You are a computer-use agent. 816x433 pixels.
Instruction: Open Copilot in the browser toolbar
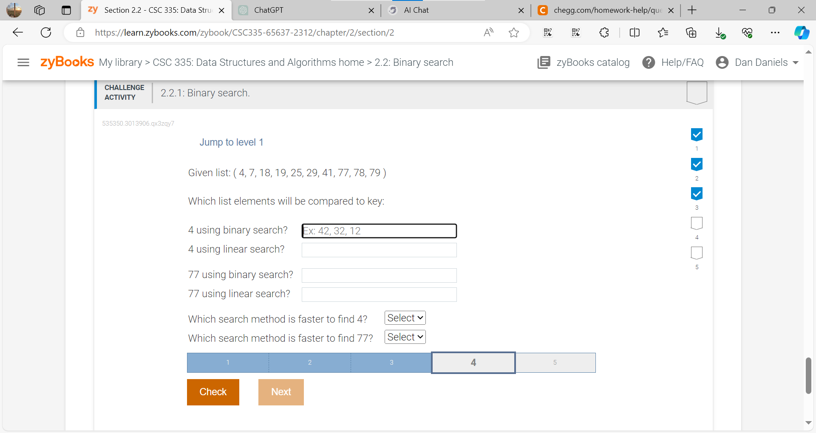click(x=802, y=32)
